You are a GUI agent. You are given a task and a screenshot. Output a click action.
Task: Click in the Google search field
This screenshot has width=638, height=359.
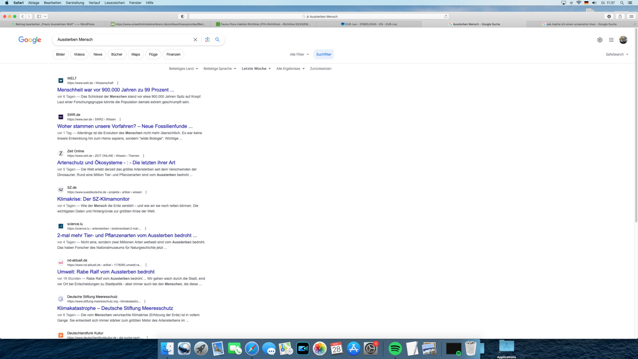(x=123, y=40)
